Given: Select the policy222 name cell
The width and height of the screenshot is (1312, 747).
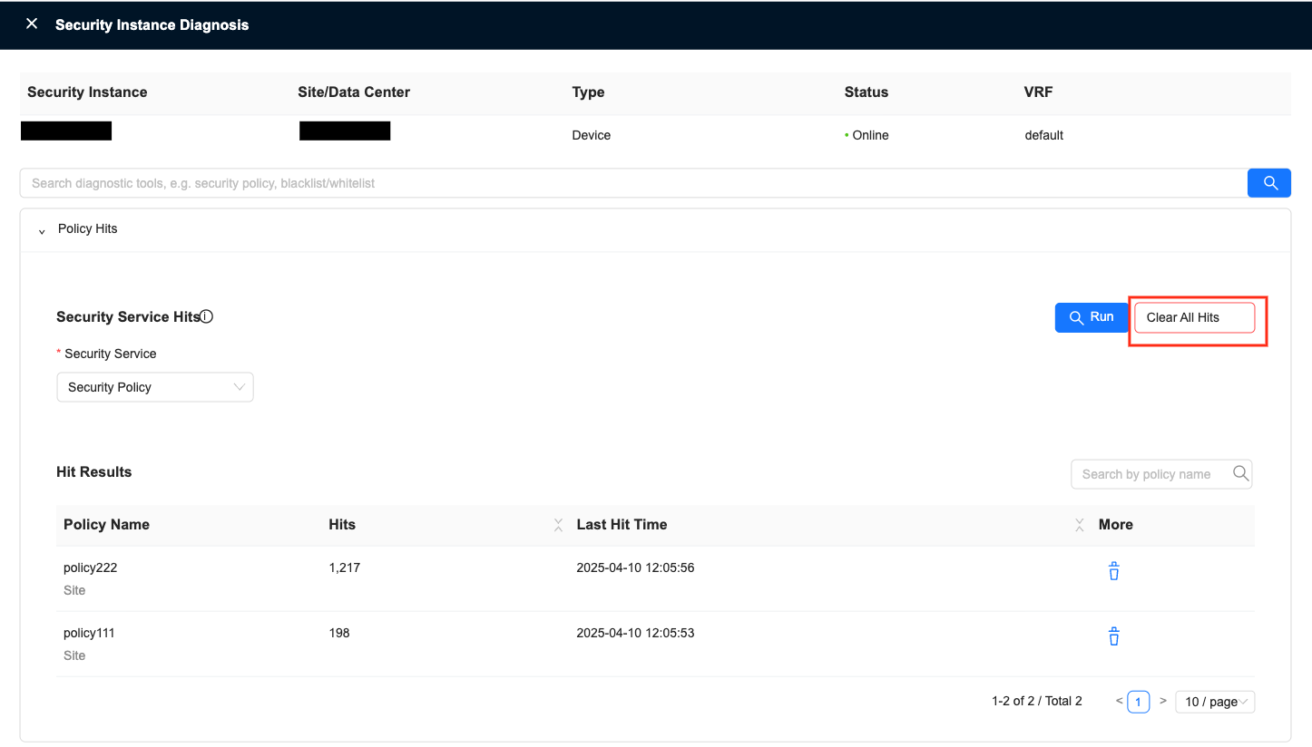Looking at the screenshot, I should tap(91, 568).
